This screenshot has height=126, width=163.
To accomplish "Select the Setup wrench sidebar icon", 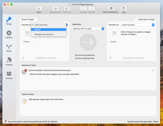I will (9, 19).
